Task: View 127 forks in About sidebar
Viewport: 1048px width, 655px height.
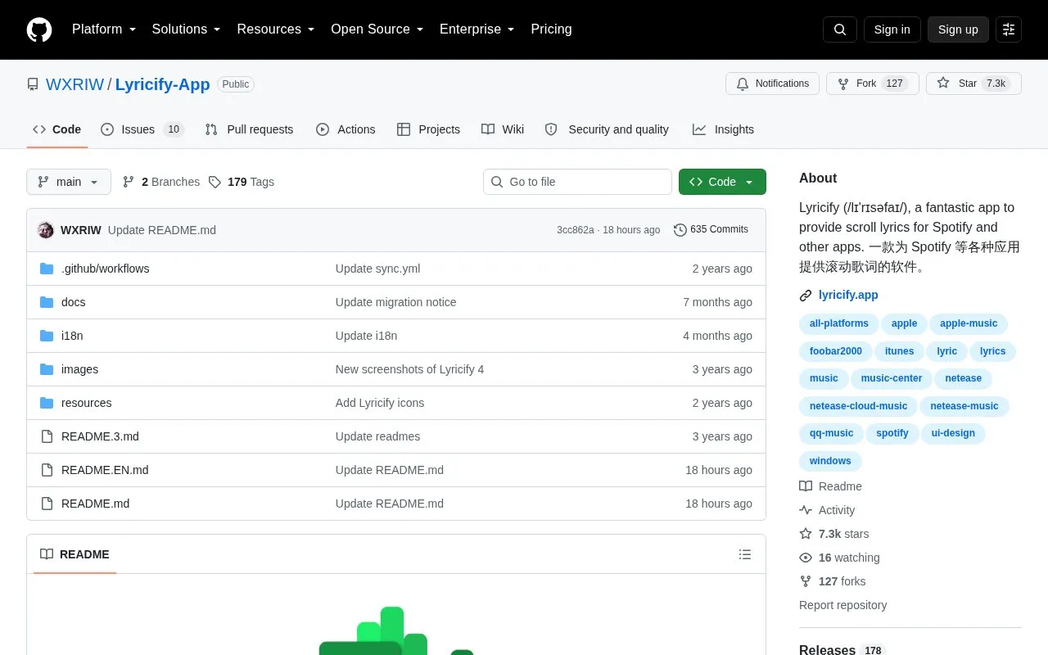Action: tap(832, 581)
